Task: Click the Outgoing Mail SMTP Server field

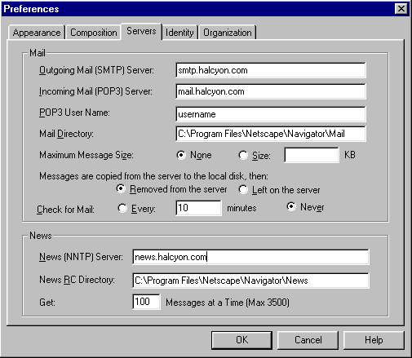Action: pyautogui.click(x=271, y=70)
